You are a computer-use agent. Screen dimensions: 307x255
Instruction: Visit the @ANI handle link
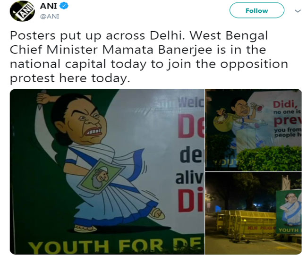tap(50, 17)
